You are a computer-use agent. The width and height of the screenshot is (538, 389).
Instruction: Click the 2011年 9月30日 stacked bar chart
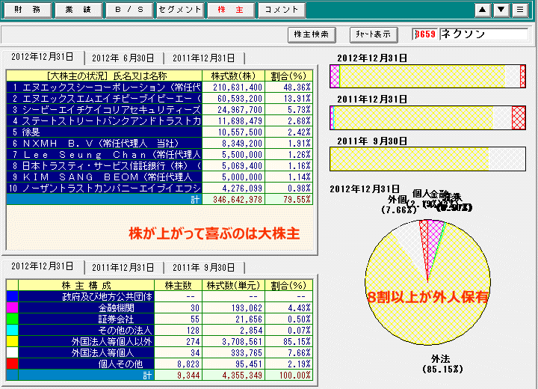(427, 159)
